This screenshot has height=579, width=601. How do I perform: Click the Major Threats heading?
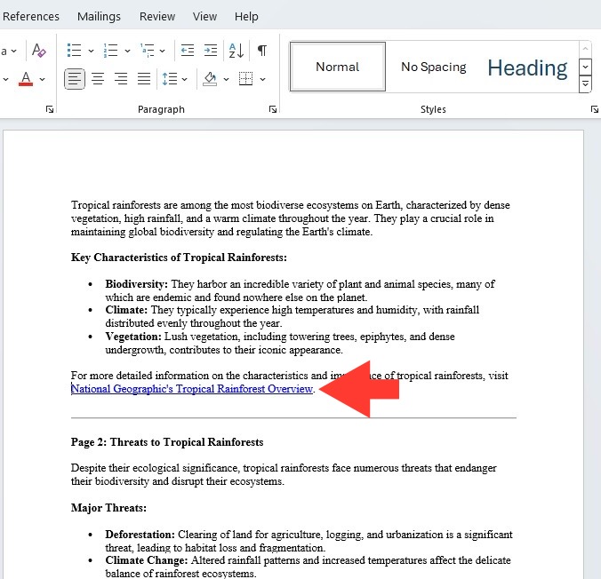coord(108,508)
